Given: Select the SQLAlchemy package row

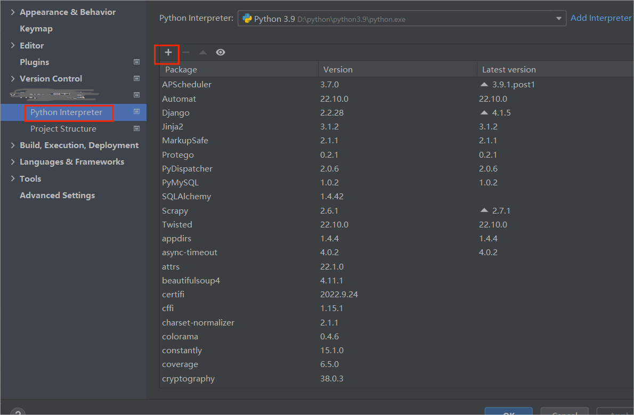Looking at the screenshot, I should (397, 197).
